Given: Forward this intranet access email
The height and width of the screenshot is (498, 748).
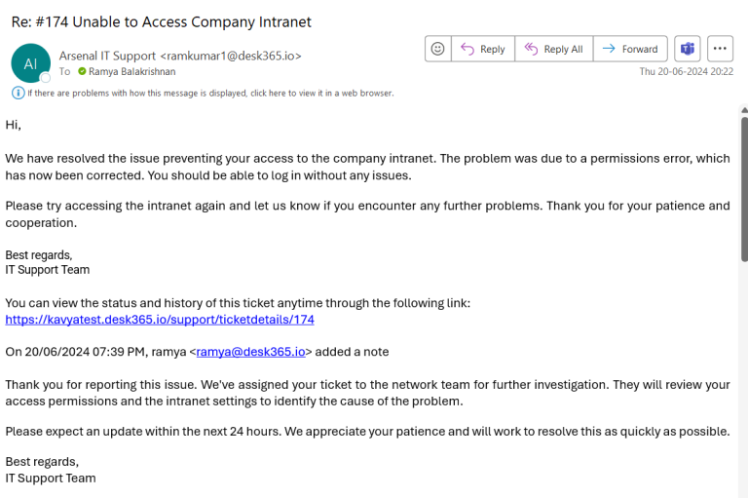Looking at the screenshot, I should click(629, 49).
